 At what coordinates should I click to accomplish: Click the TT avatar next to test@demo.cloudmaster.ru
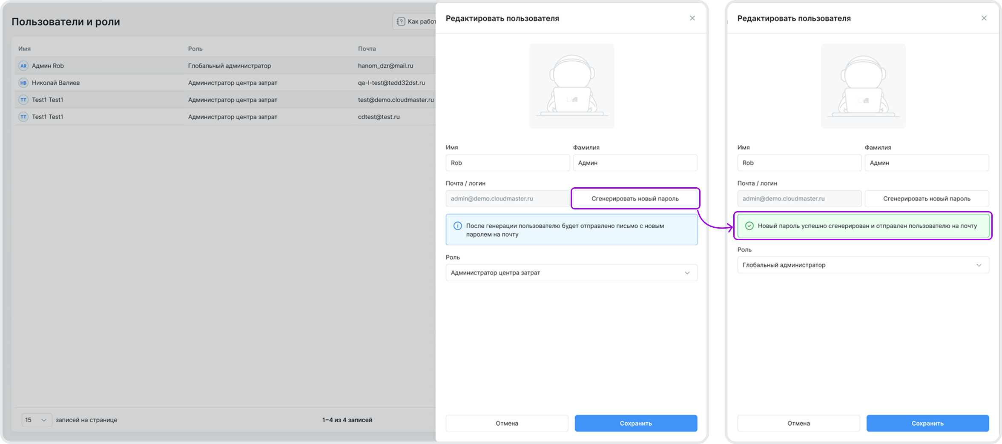pos(23,100)
